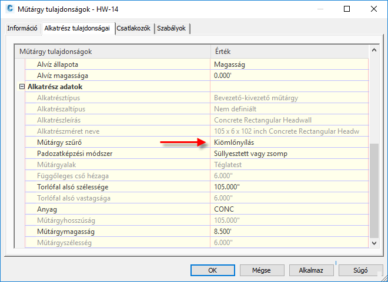Open the Csatlakozók tab
The width and height of the screenshot is (388, 282).
point(135,28)
